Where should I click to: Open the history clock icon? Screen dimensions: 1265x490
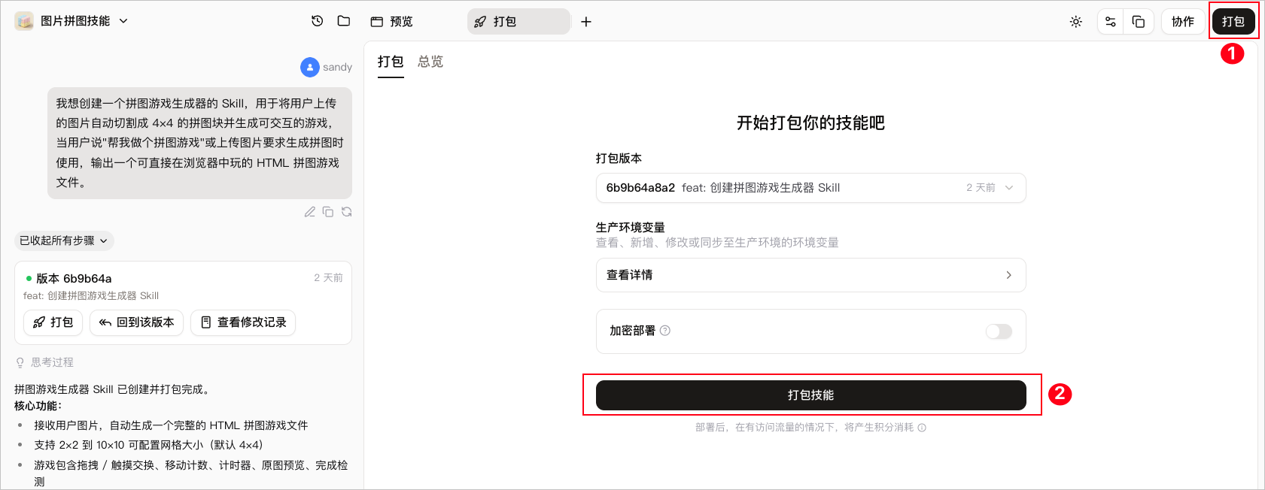318,21
